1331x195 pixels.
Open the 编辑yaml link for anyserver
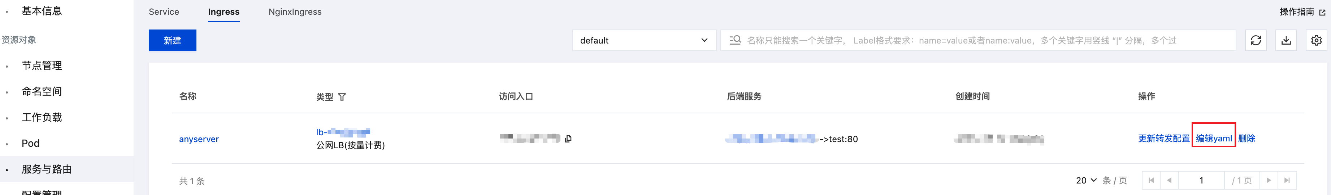coord(1214,139)
